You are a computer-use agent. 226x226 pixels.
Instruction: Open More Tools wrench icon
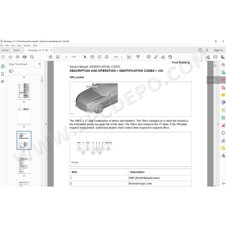223,156
